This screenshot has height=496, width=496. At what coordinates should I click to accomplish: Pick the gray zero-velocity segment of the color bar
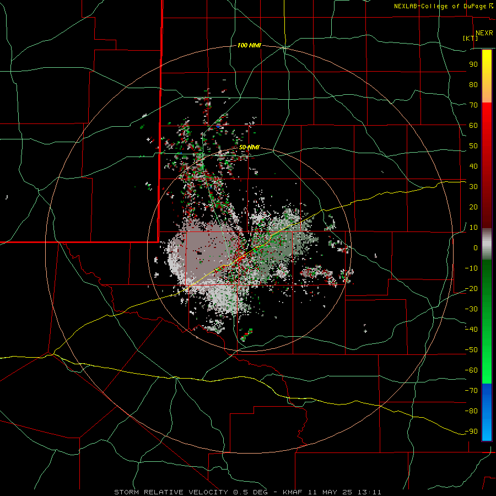(487, 244)
